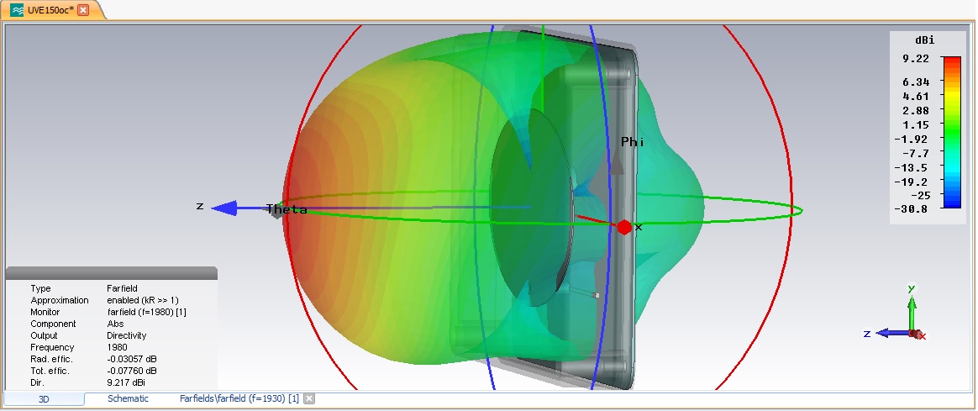Click the Monitor farfield (f=1980) [1] value
Screen dimensions: 978x411
[x=146, y=312]
